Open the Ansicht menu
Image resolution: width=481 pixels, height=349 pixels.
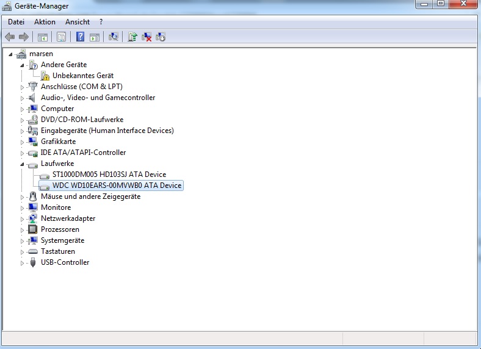click(x=78, y=22)
